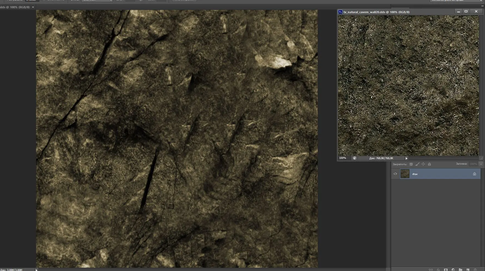Open the main document status bar arrow menu
Screen dimensions: 485x271
[x=36, y=270]
